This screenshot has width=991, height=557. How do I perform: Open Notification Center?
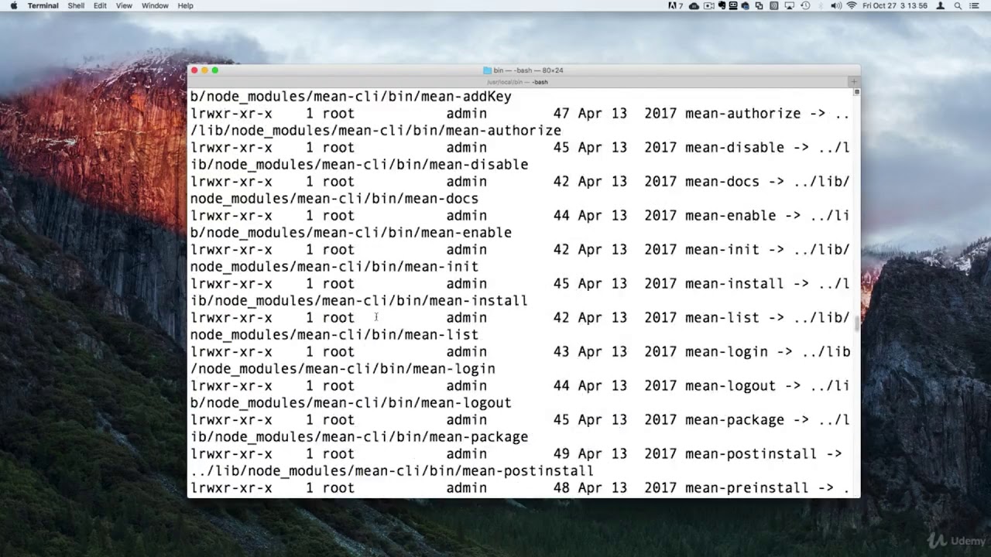pyautogui.click(x=975, y=5)
